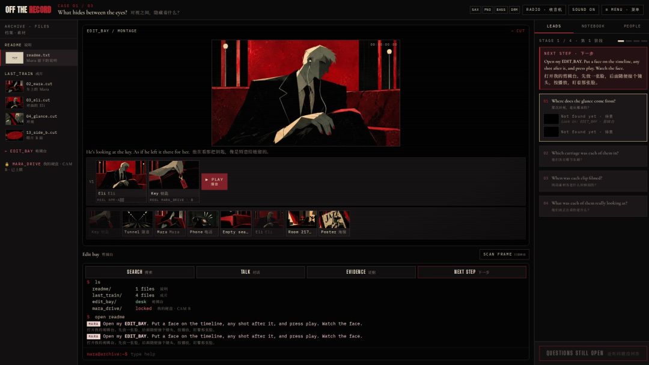The width and height of the screenshot is (649, 365).
Task: Pick the Tunnel shot from the clip bin
Action: point(138,223)
